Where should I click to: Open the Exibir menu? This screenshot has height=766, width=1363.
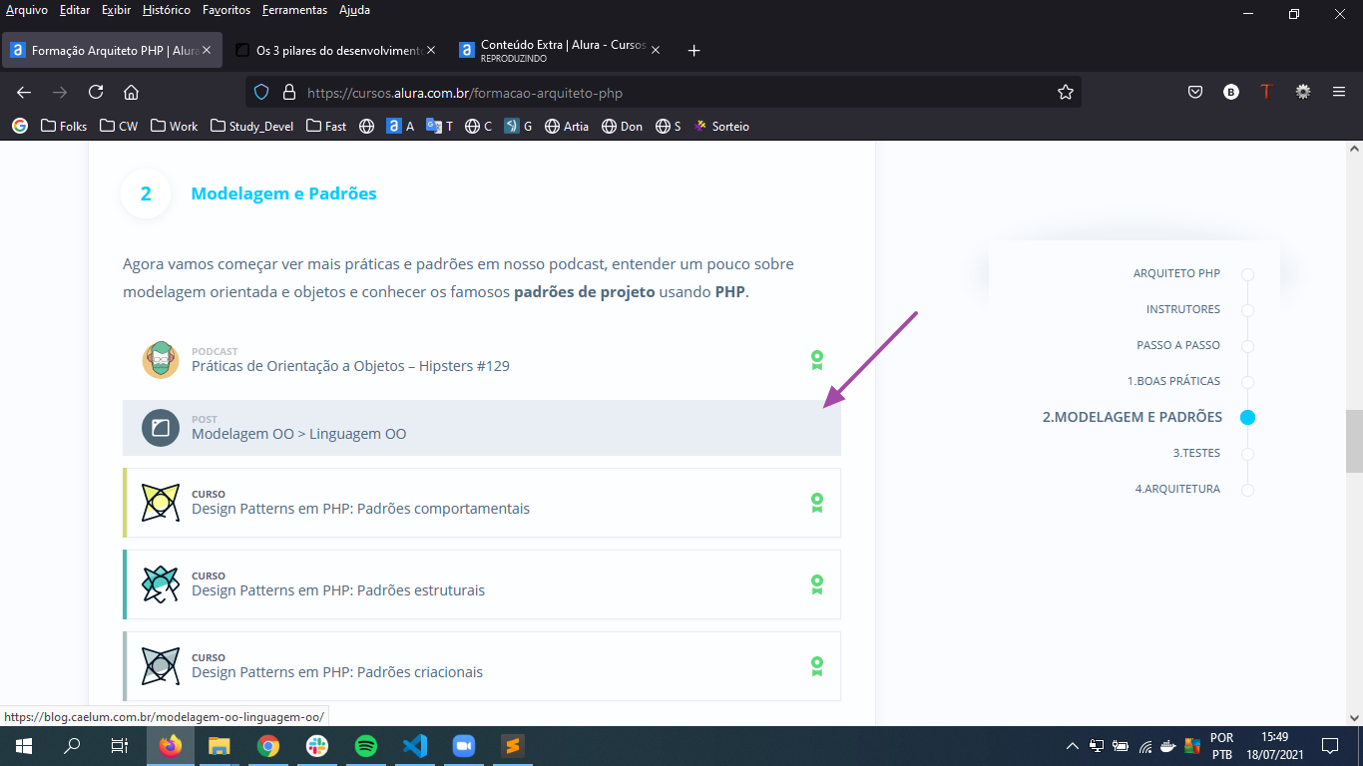[x=116, y=10]
